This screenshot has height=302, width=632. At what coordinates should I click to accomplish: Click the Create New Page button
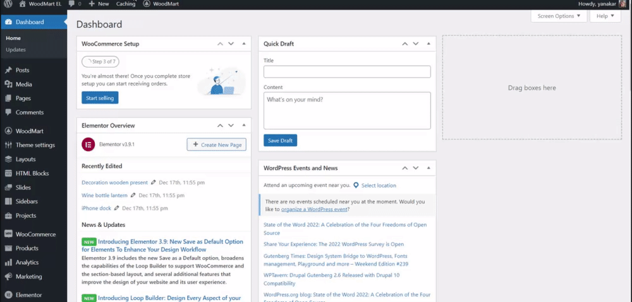(216, 145)
